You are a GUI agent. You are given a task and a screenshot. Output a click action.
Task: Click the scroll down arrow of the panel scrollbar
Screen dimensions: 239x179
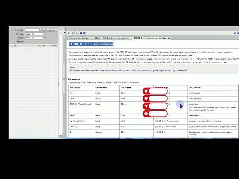tap(64, 133)
